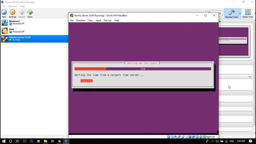Click the VM preview thumbnail in Manager
The image size is (256, 144).
(234, 41)
